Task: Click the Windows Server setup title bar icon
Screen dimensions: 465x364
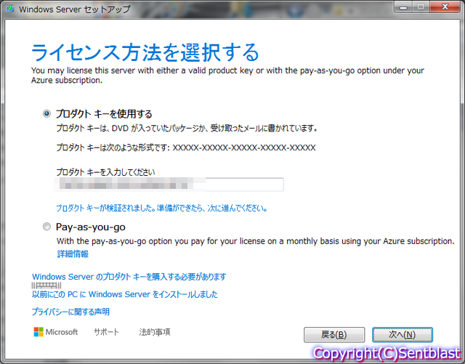Action: tap(10, 9)
